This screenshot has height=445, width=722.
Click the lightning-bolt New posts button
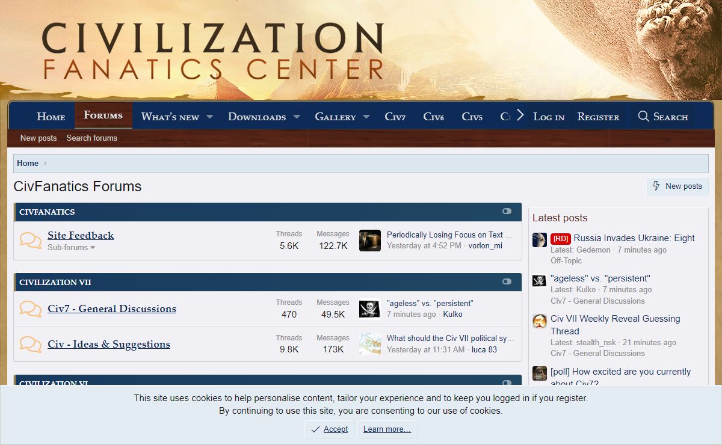point(677,186)
